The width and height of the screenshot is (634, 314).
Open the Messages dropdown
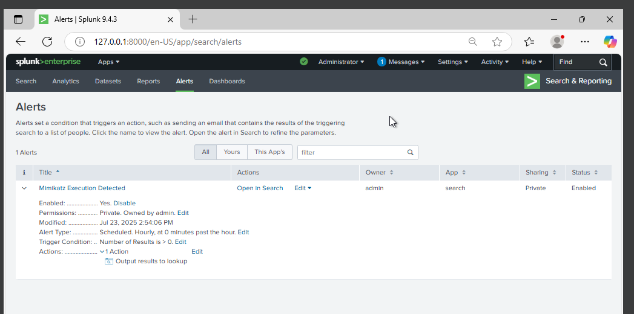406,62
